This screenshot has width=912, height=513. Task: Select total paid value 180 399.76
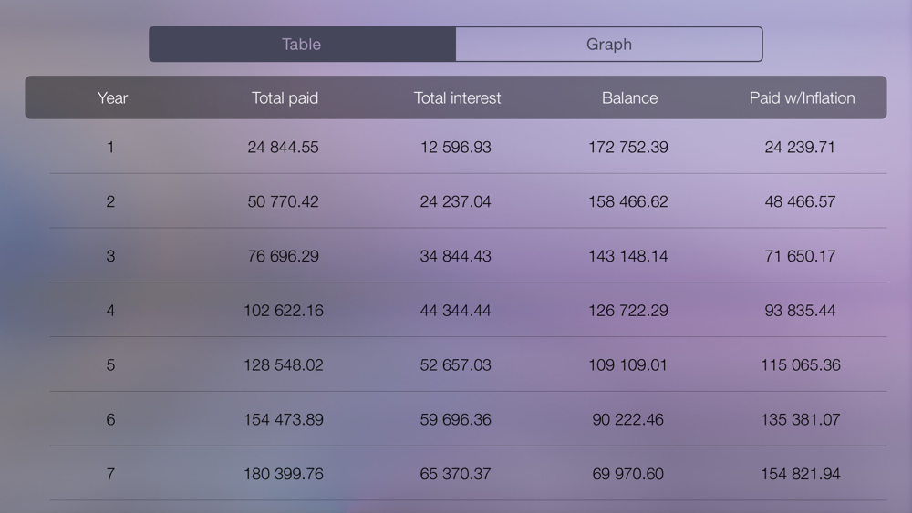(283, 474)
